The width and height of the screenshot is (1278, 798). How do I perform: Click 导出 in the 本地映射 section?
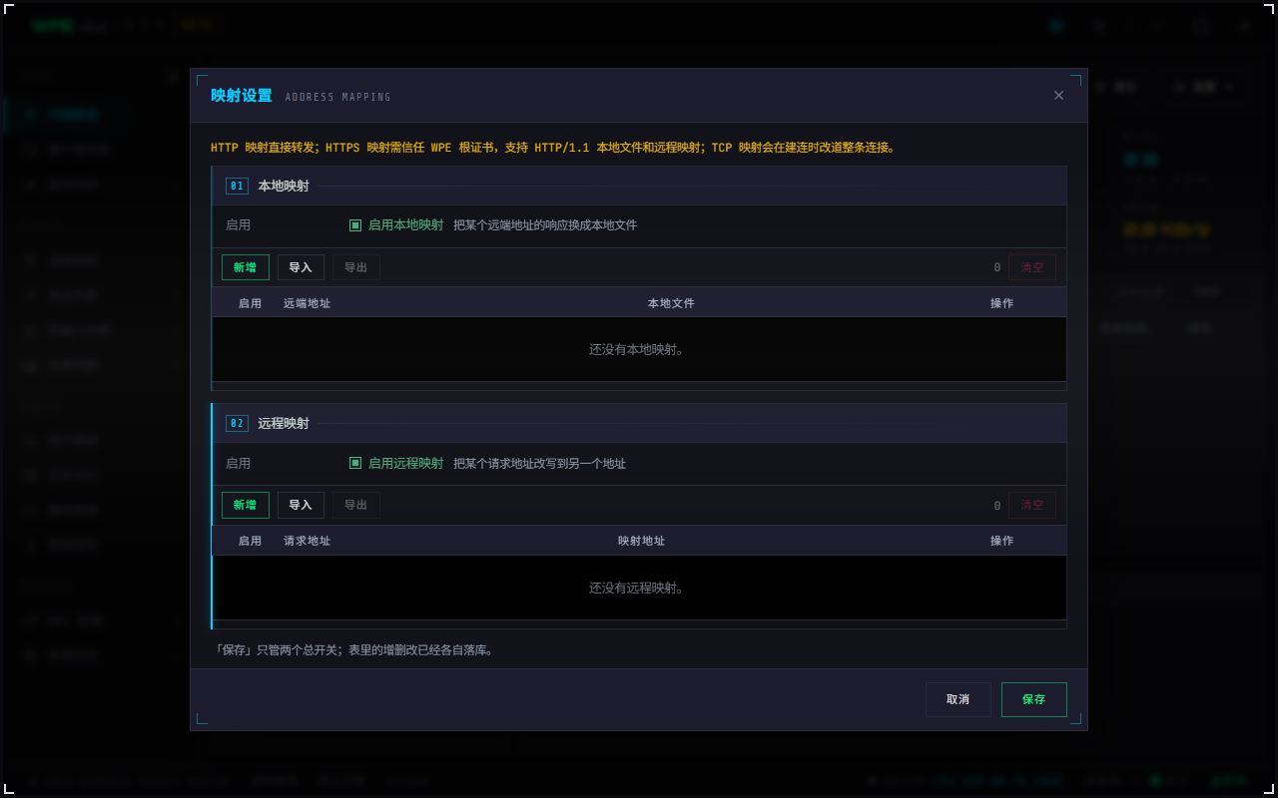point(356,267)
